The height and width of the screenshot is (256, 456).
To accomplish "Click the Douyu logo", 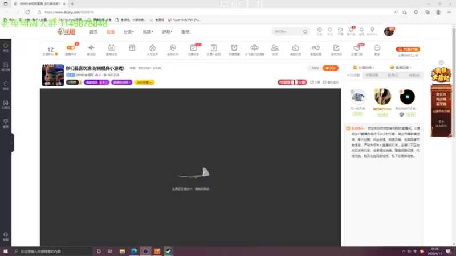I will [x=67, y=32].
